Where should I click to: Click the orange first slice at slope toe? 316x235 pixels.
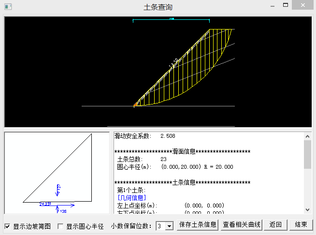pyautogui.click(x=135, y=104)
